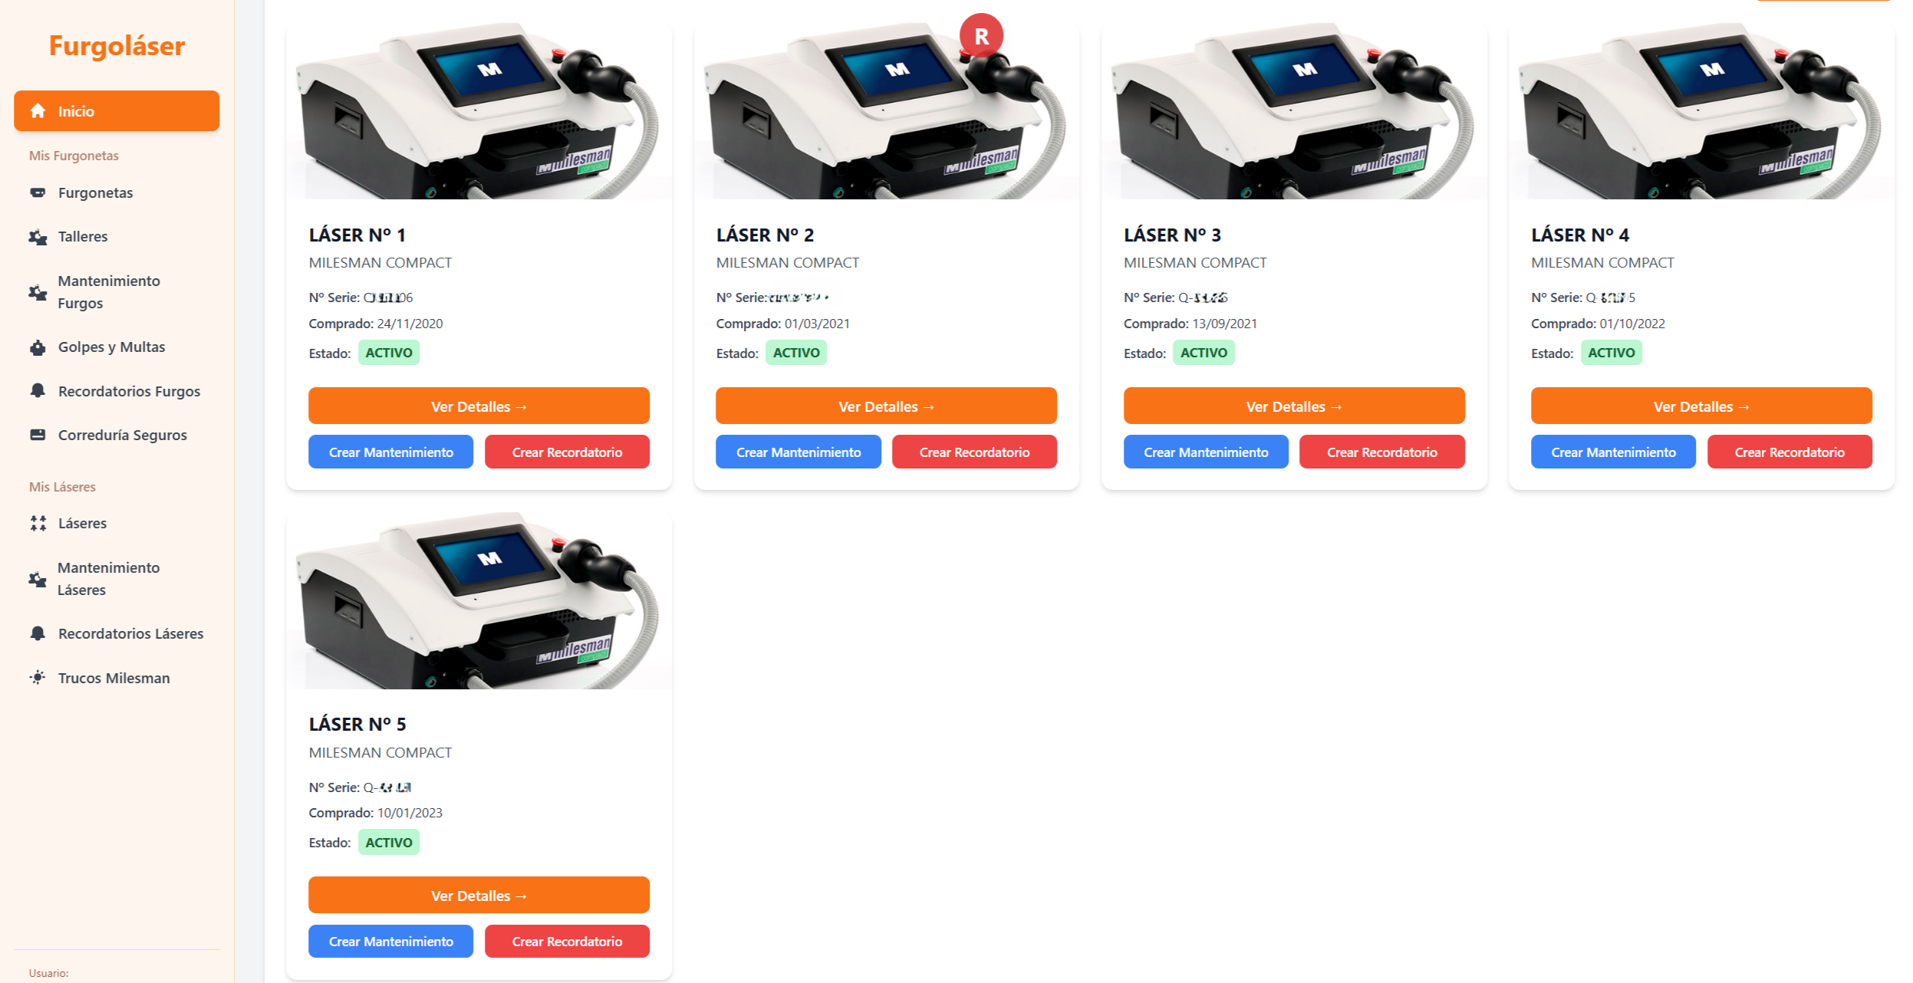Click the Talleres workshop icon
This screenshot has height=983, width=1913.
38,237
